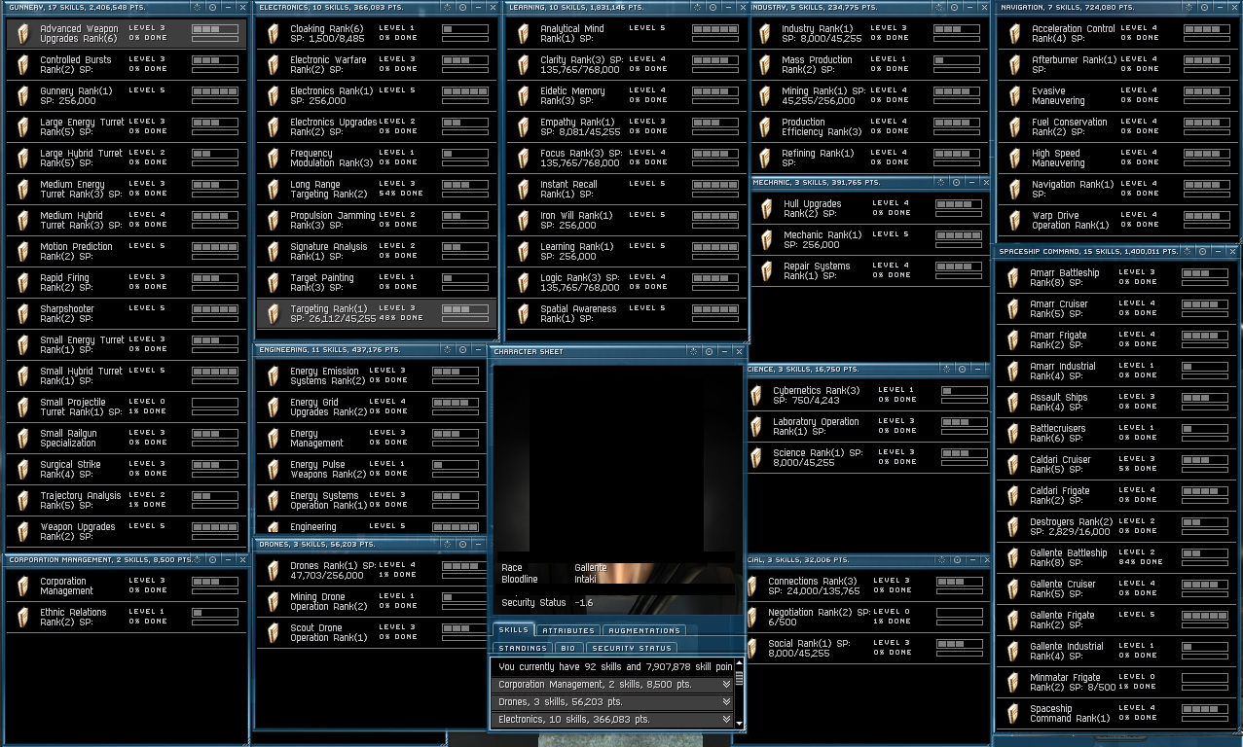
Task: Select the Fuel Conservation skill row
Action: 1117,127
